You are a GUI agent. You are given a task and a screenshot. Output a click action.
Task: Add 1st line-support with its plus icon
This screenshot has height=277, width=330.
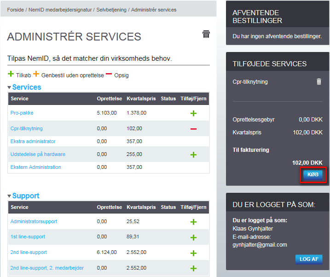click(193, 237)
